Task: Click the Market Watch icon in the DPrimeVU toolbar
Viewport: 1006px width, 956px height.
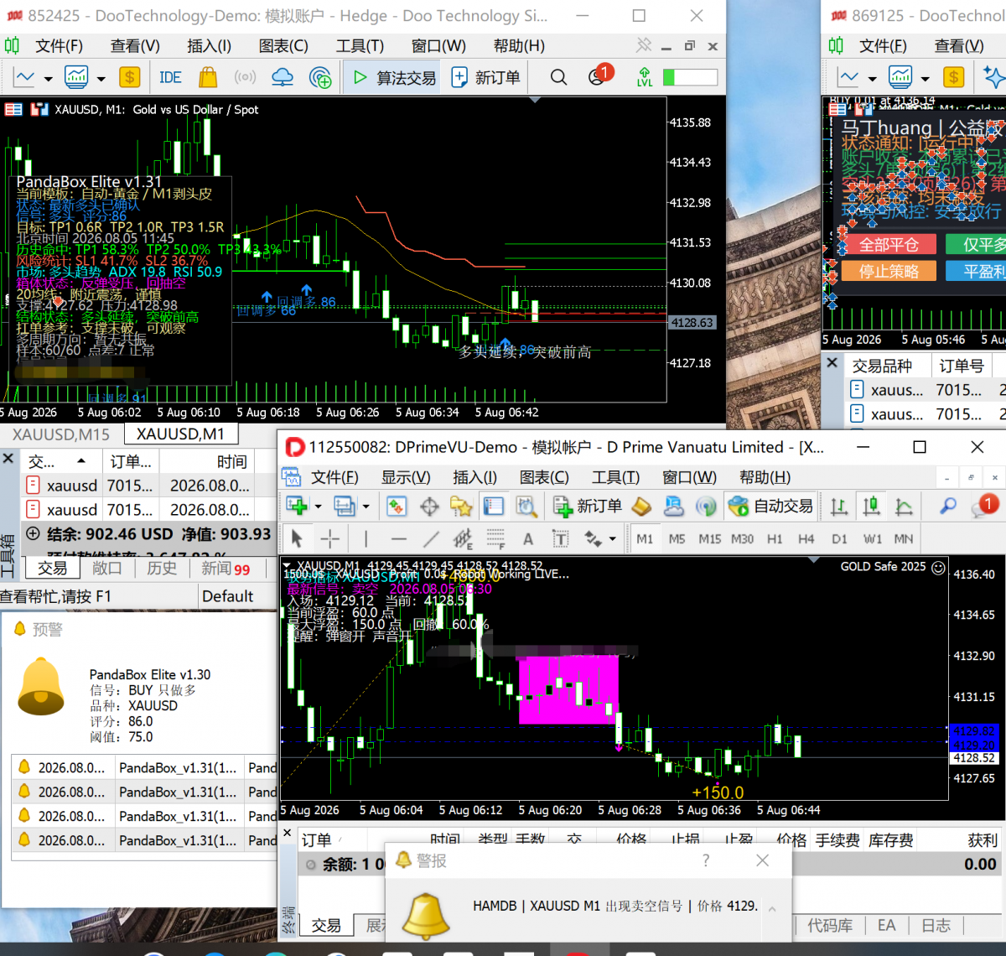Action: pyautogui.click(x=397, y=506)
